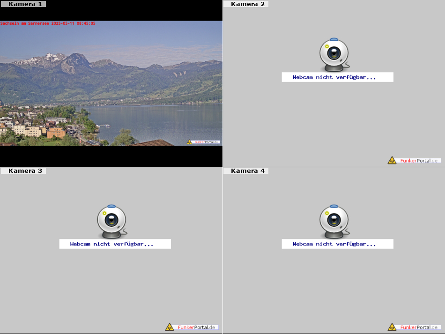445x334 pixels.
Task: Click the Kamera 2 label
Action: coord(246,4)
